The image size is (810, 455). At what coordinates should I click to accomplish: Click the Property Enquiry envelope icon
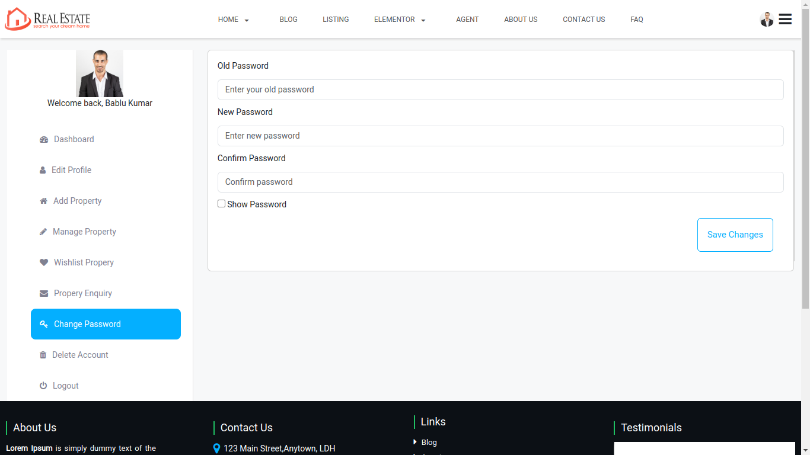pyautogui.click(x=44, y=293)
